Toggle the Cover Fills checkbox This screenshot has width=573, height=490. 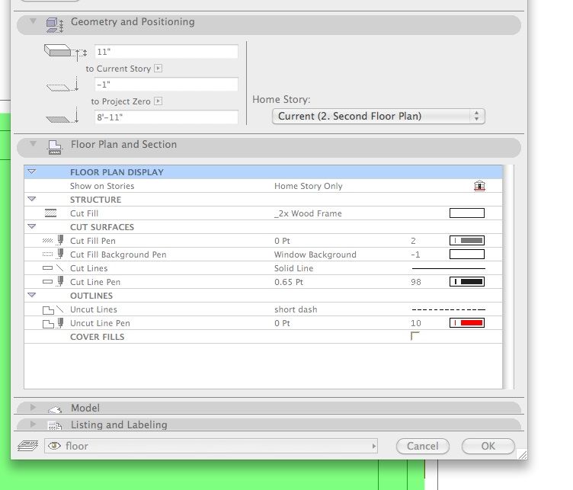tap(415, 336)
